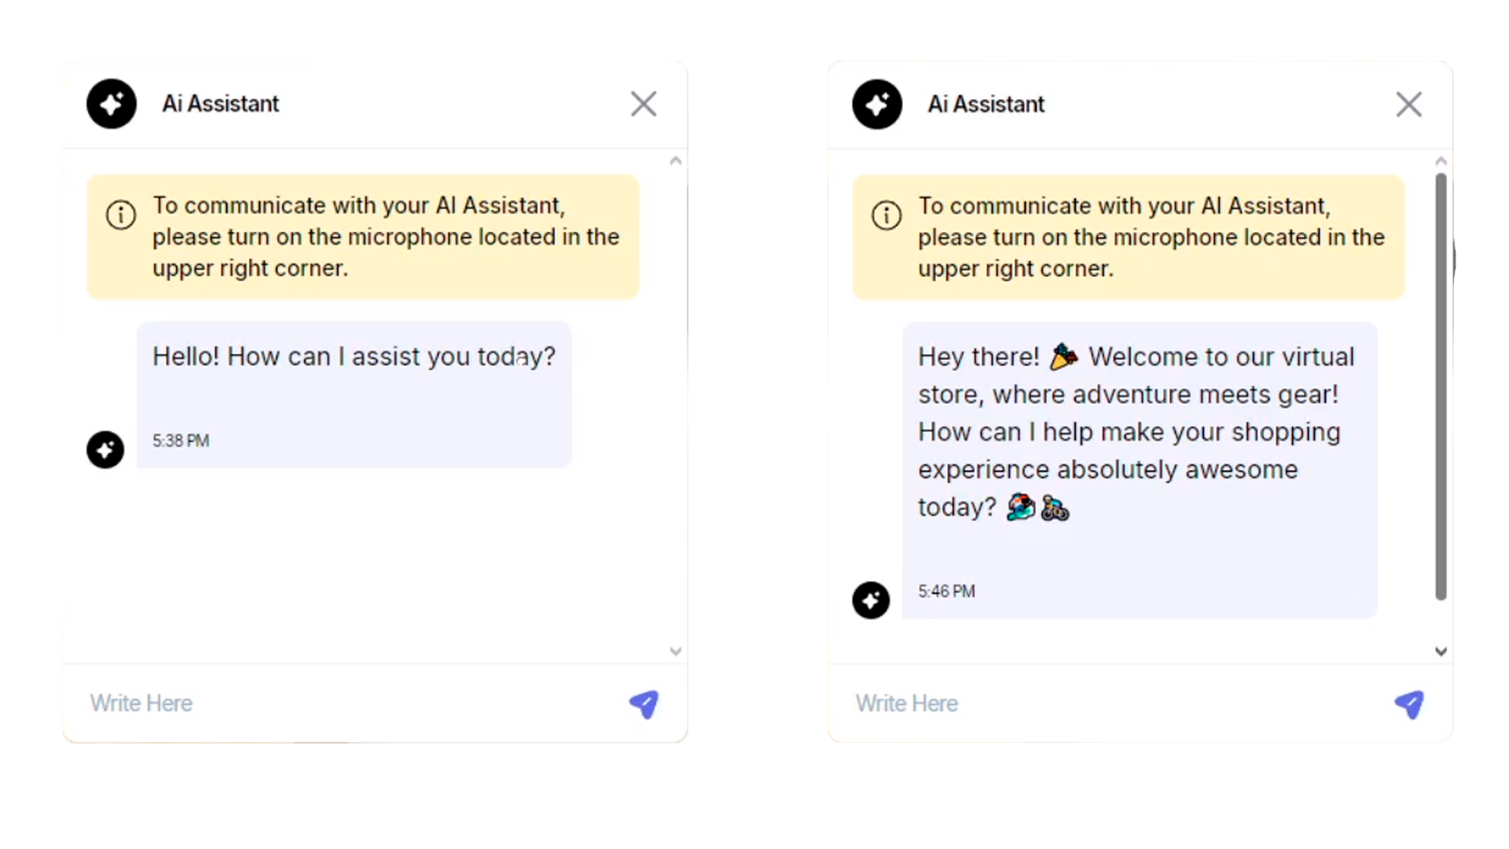The image size is (1509, 849).
Task: Click info icon in left microphone notice
Action: tap(121, 215)
